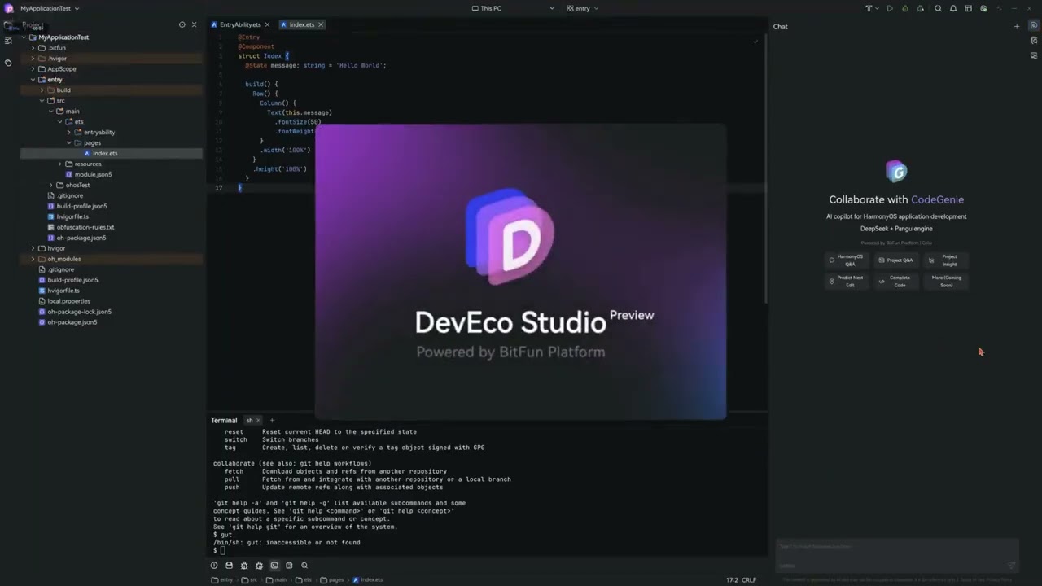Expand the .bitfun folder
The image size is (1042, 586).
[33, 48]
